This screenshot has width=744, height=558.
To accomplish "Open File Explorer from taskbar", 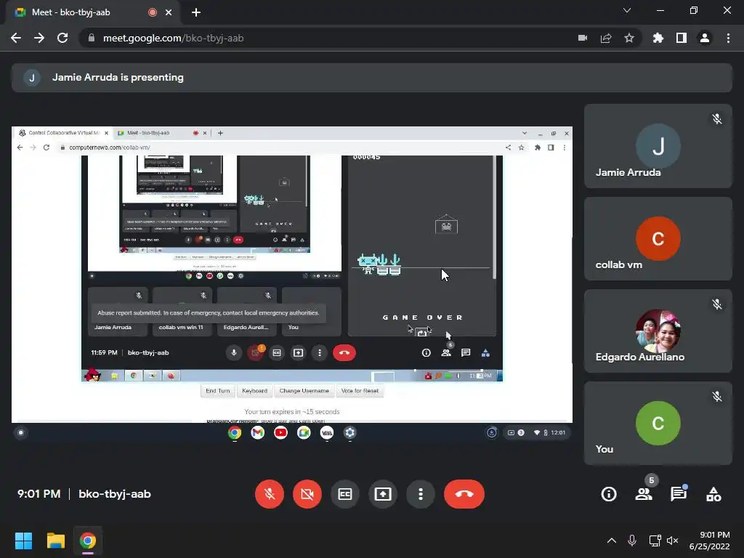I will [55, 541].
